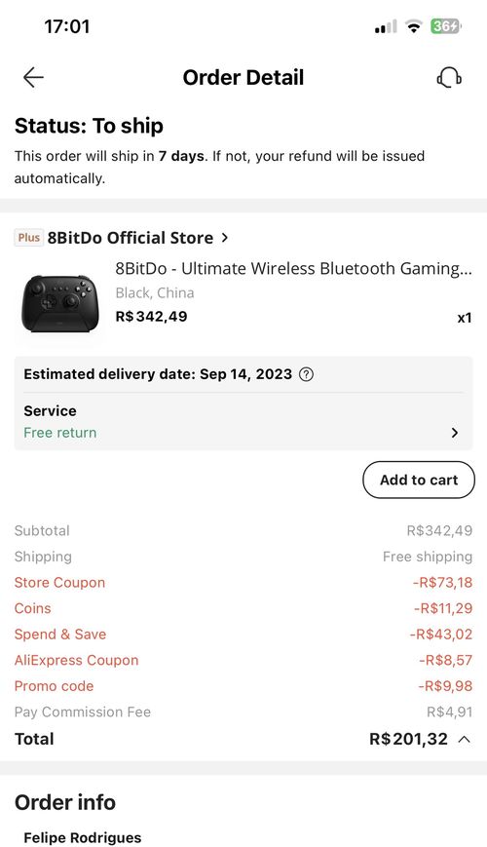Screen dimensions: 487x847
Task: Open 8BitDo Official Store chevron
Action: pyautogui.click(x=225, y=238)
